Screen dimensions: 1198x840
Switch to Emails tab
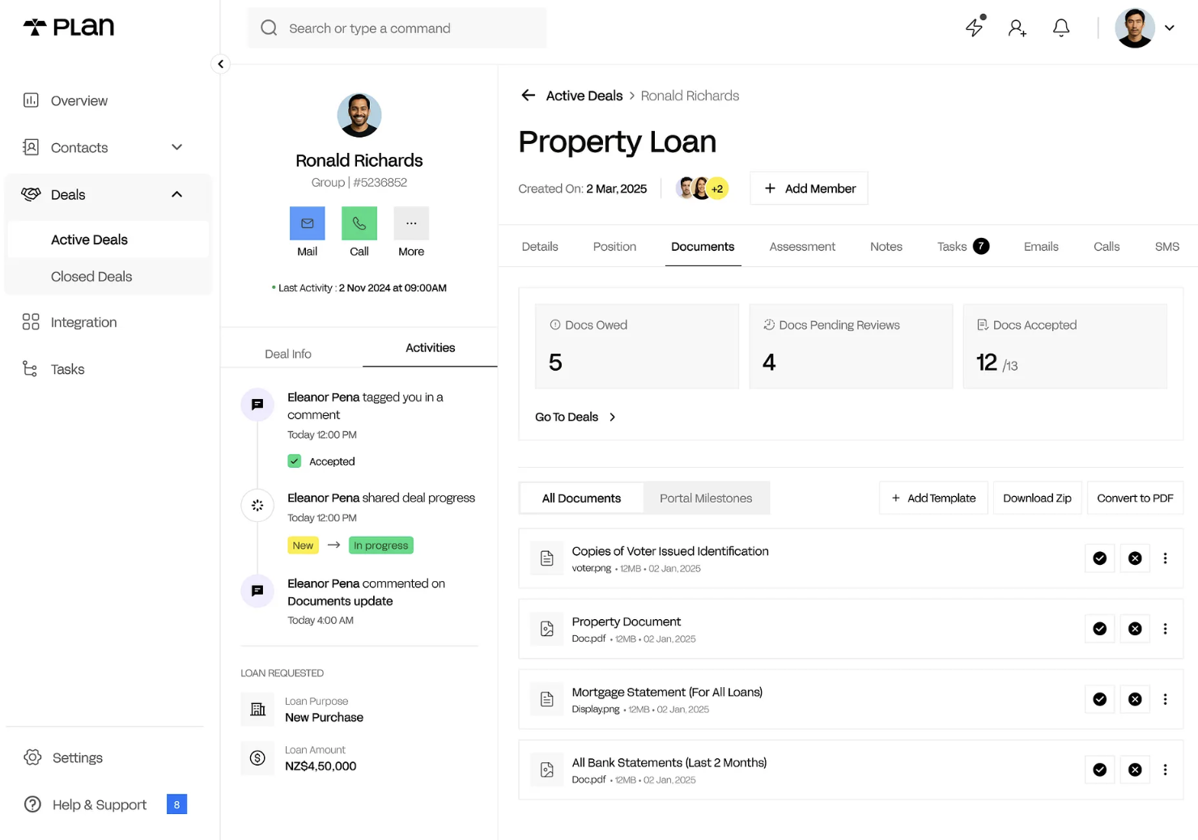point(1041,246)
